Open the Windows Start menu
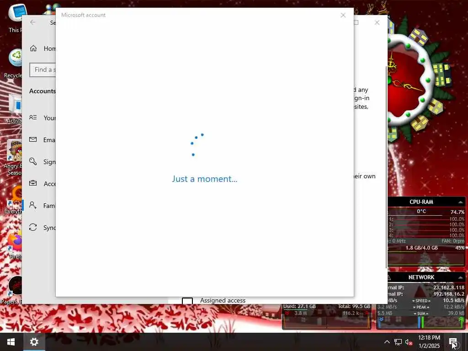The width and height of the screenshot is (468, 351). (11, 342)
